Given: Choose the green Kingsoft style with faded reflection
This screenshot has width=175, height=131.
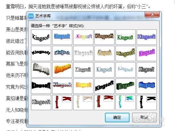Looking at the screenshot, I should (x=125, y=37).
